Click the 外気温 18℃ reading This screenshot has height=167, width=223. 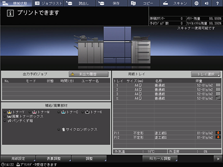click(x=151, y=151)
